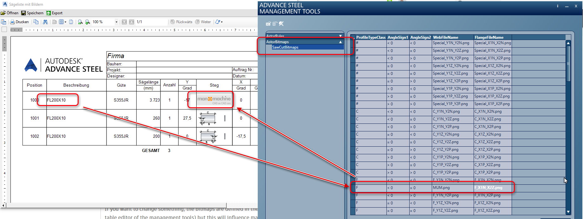Screen dimensions: 583x219
Task: Click the Drucken print button
Action: (19, 22)
